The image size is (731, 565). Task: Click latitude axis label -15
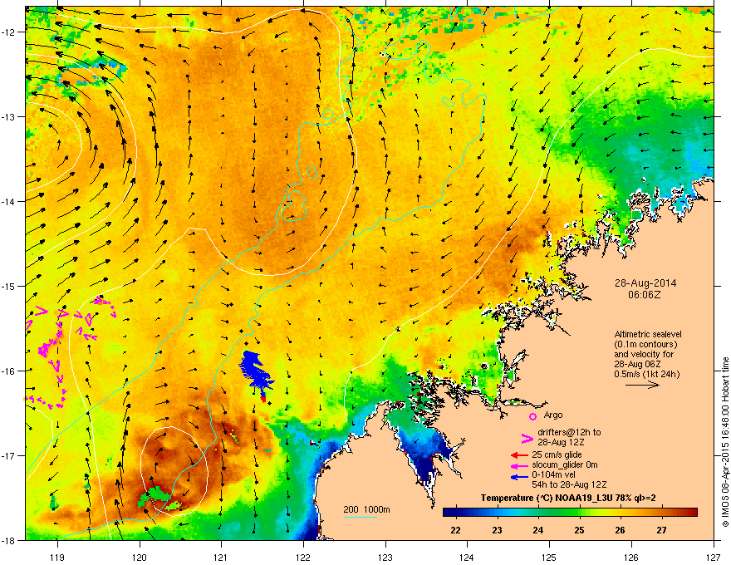coord(9,286)
